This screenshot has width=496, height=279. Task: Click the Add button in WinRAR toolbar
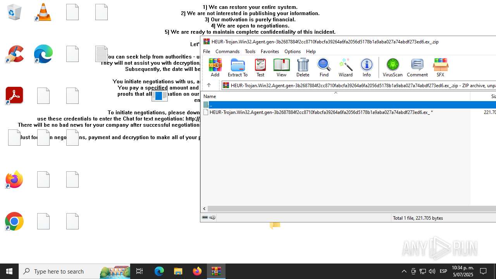(x=215, y=67)
